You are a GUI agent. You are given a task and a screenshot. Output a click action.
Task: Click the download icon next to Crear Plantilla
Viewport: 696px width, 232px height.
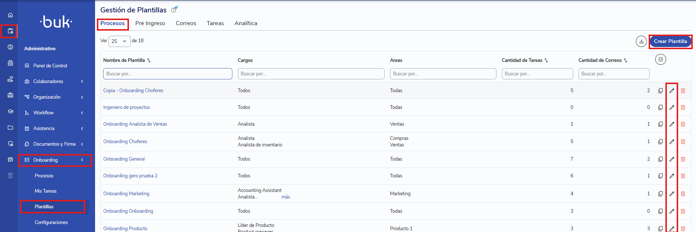coord(641,41)
